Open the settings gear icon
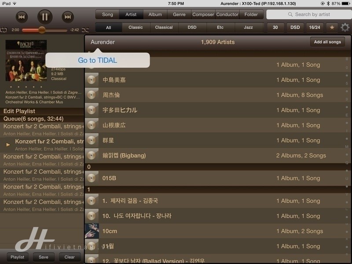This screenshot has width=352, height=264. click(x=345, y=27)
